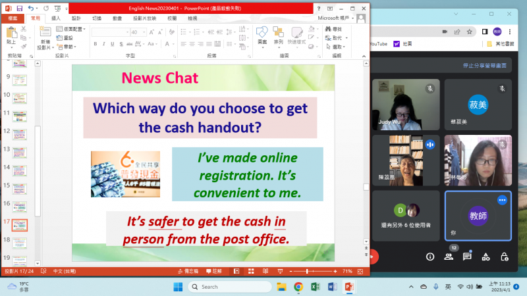
Task: Toggle Normal view in the status bar
Action: (x=236, y=271)
